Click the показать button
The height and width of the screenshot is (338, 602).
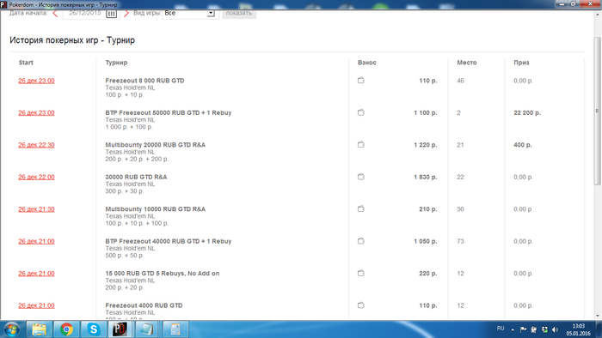[239, 14]
